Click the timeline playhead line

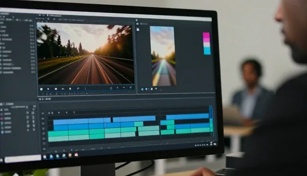point(159,125)
